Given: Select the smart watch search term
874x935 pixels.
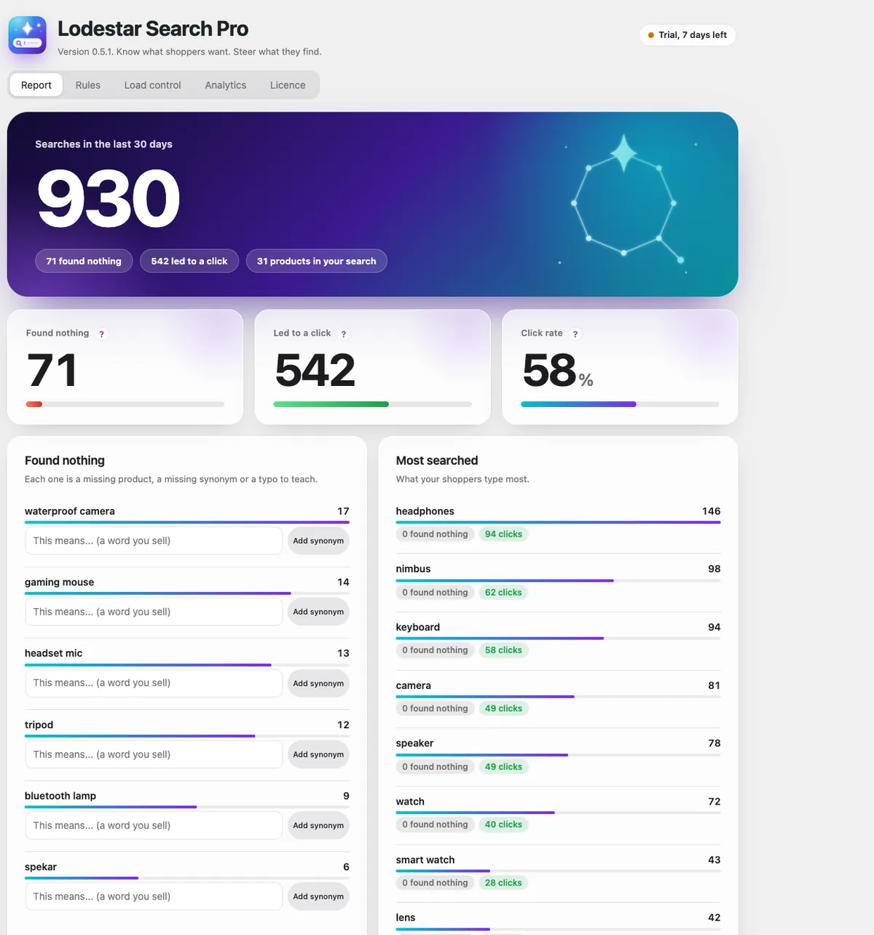Looking at the screenshot, I should pyautogui.click(x=425, y=860).
